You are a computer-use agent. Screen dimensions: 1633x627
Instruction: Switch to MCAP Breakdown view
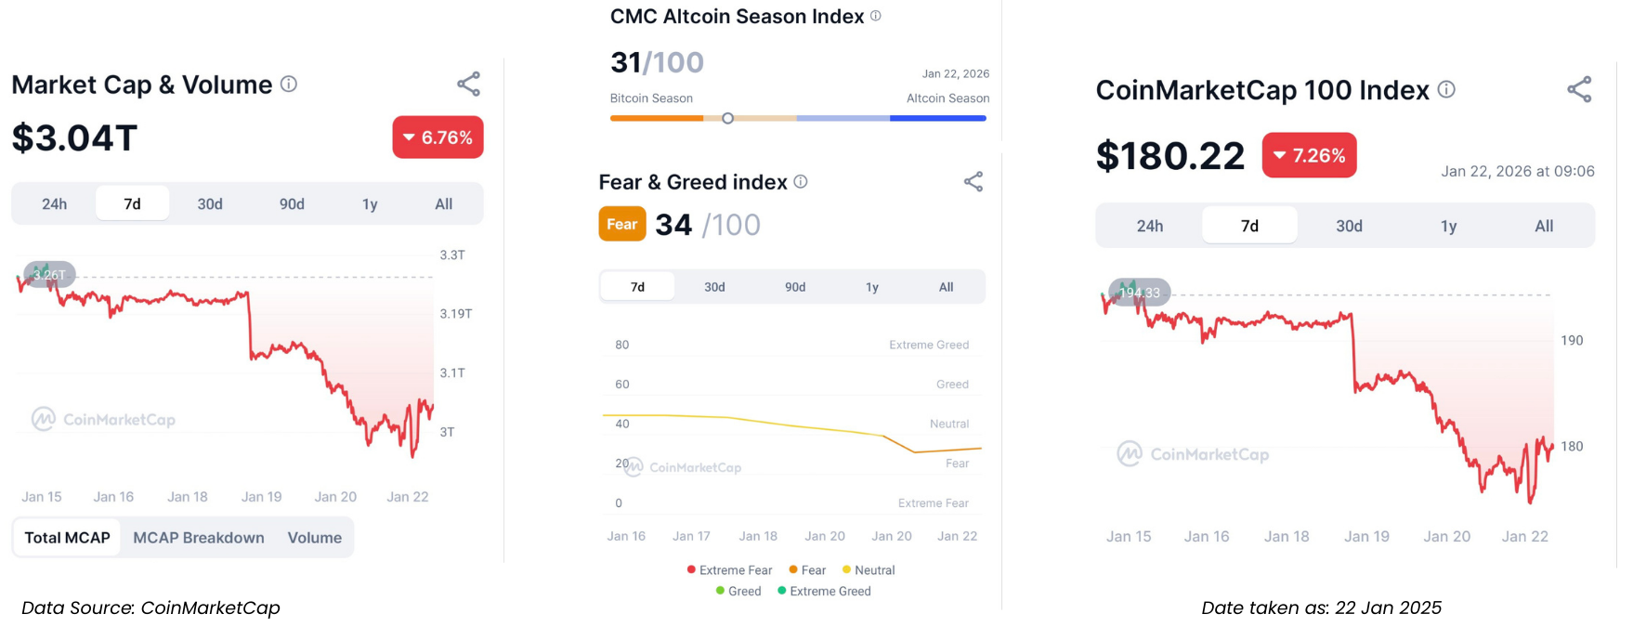click(199, 538)
